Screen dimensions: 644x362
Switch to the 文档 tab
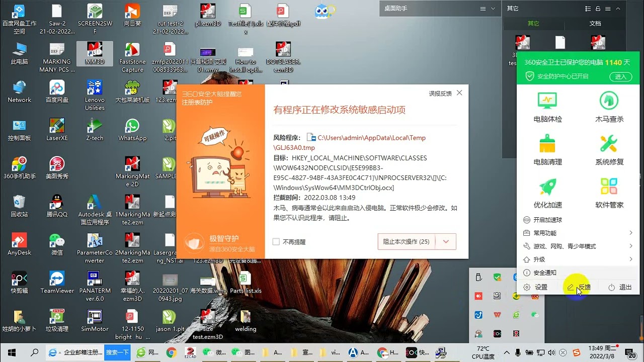(595, 23)
